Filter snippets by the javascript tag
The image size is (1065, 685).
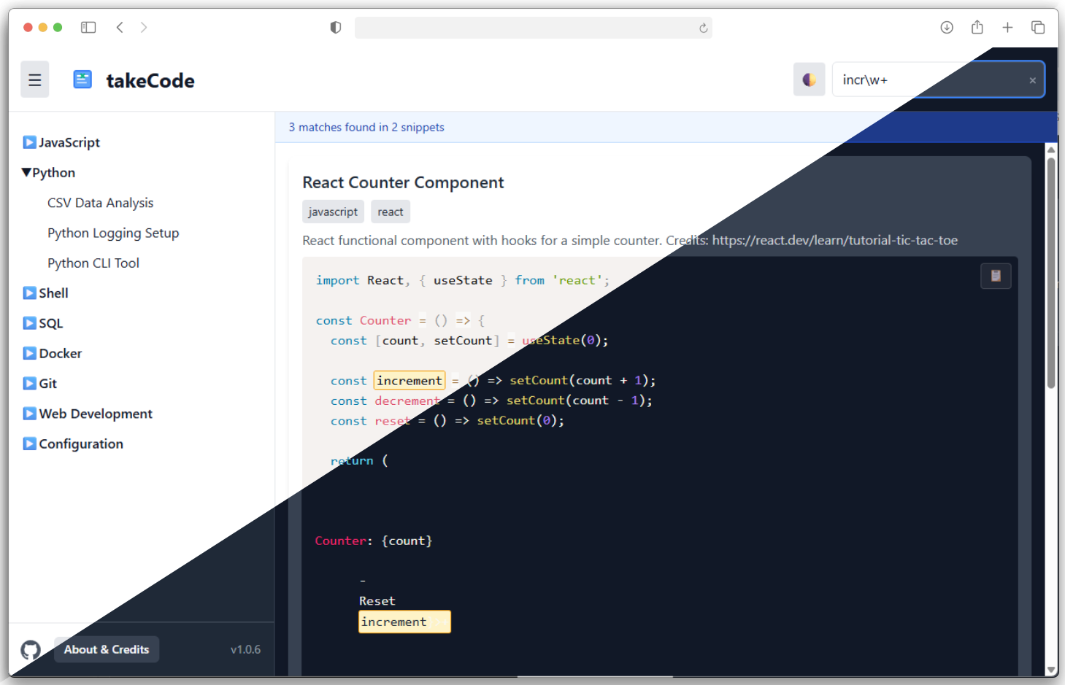333,212
